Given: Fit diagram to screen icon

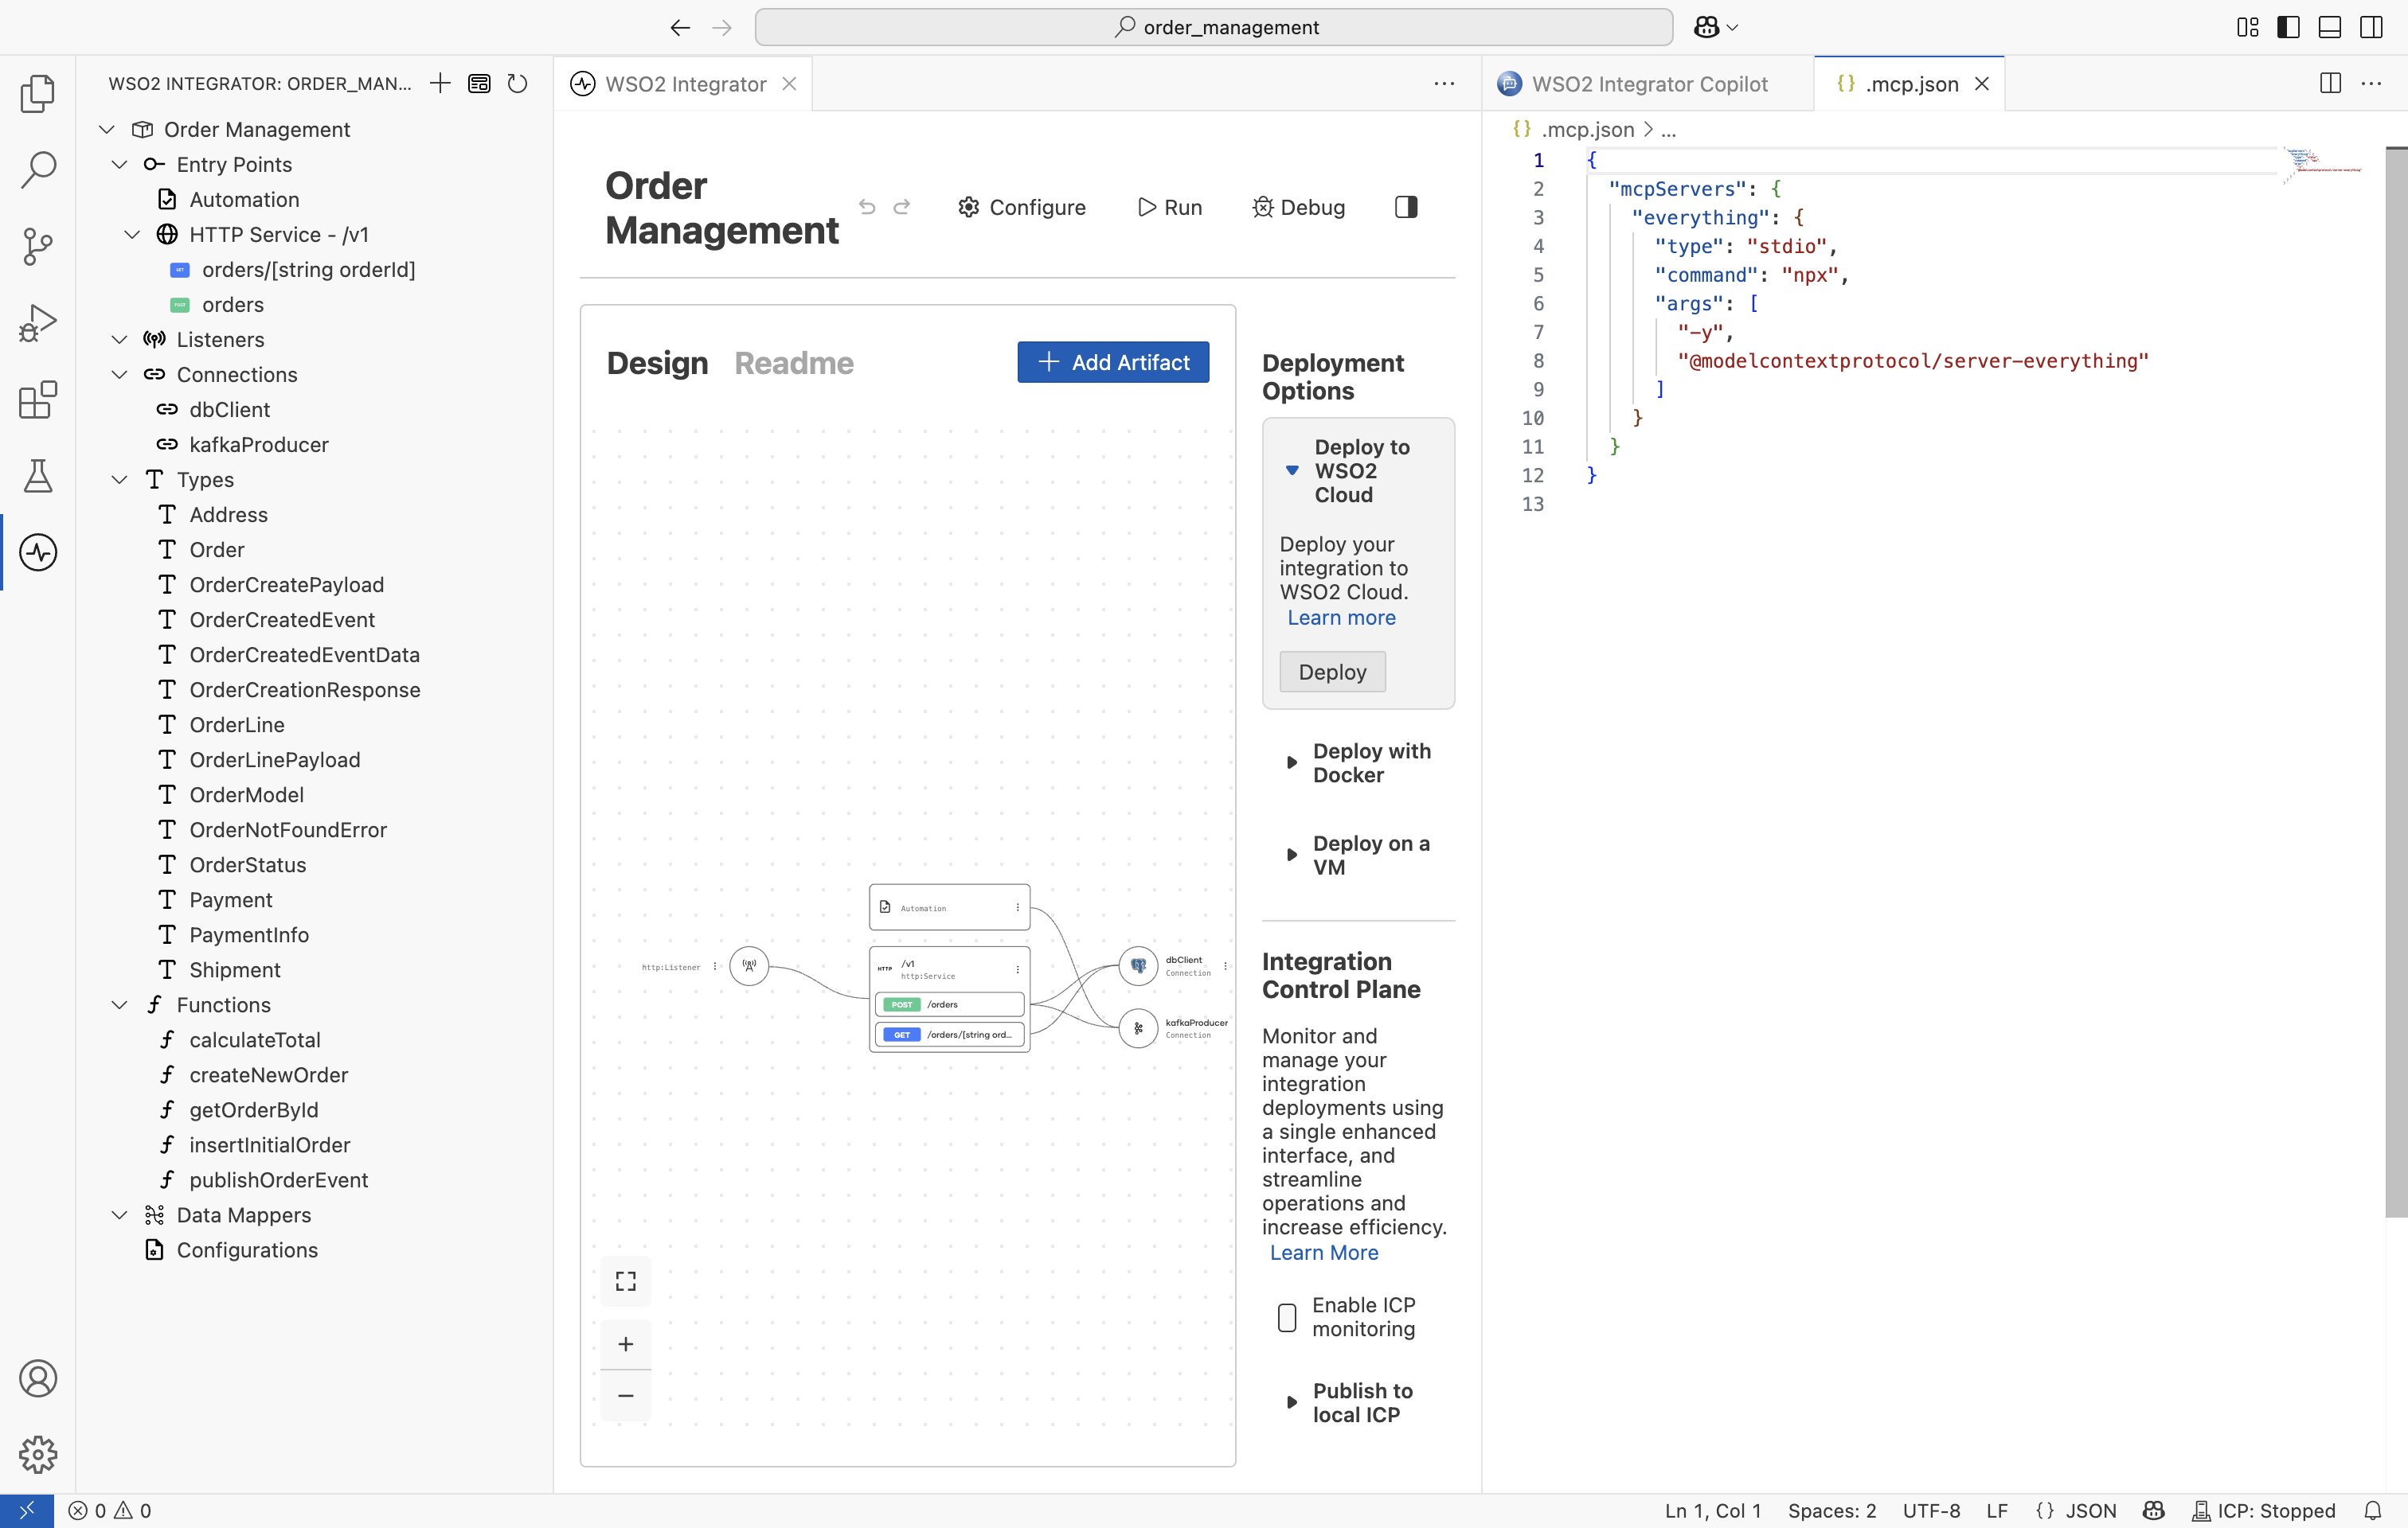Looking at the screenshot, I should (x=626, y=1281).
